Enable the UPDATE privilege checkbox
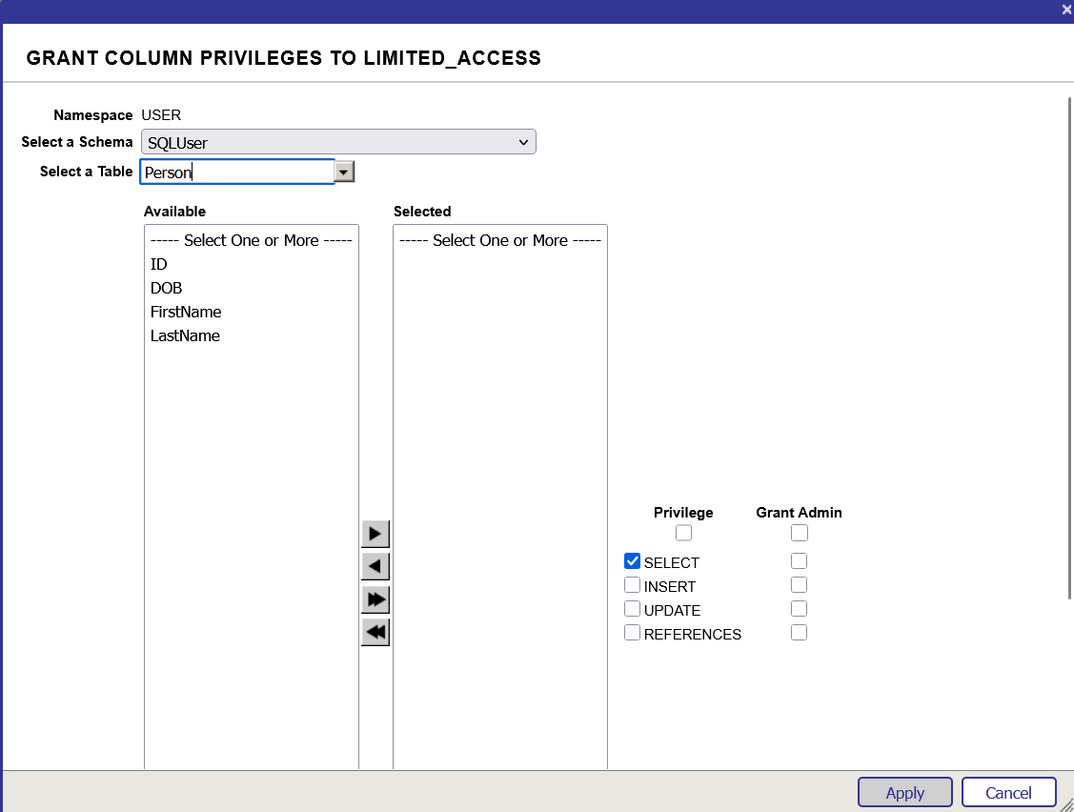 pyautogui.click(x=632, y=609)
